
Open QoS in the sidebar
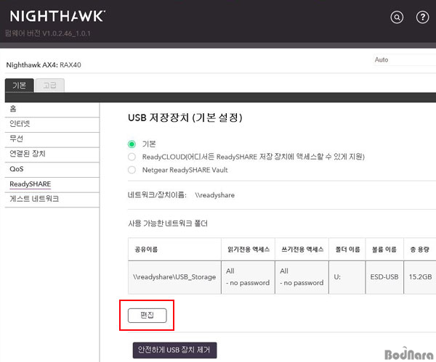[x=52, y=169]
